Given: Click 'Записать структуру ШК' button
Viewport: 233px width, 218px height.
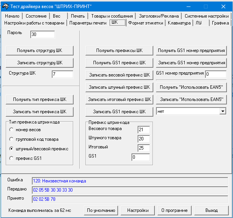Looking at the screenshot, I should click(x=39, y=63).
